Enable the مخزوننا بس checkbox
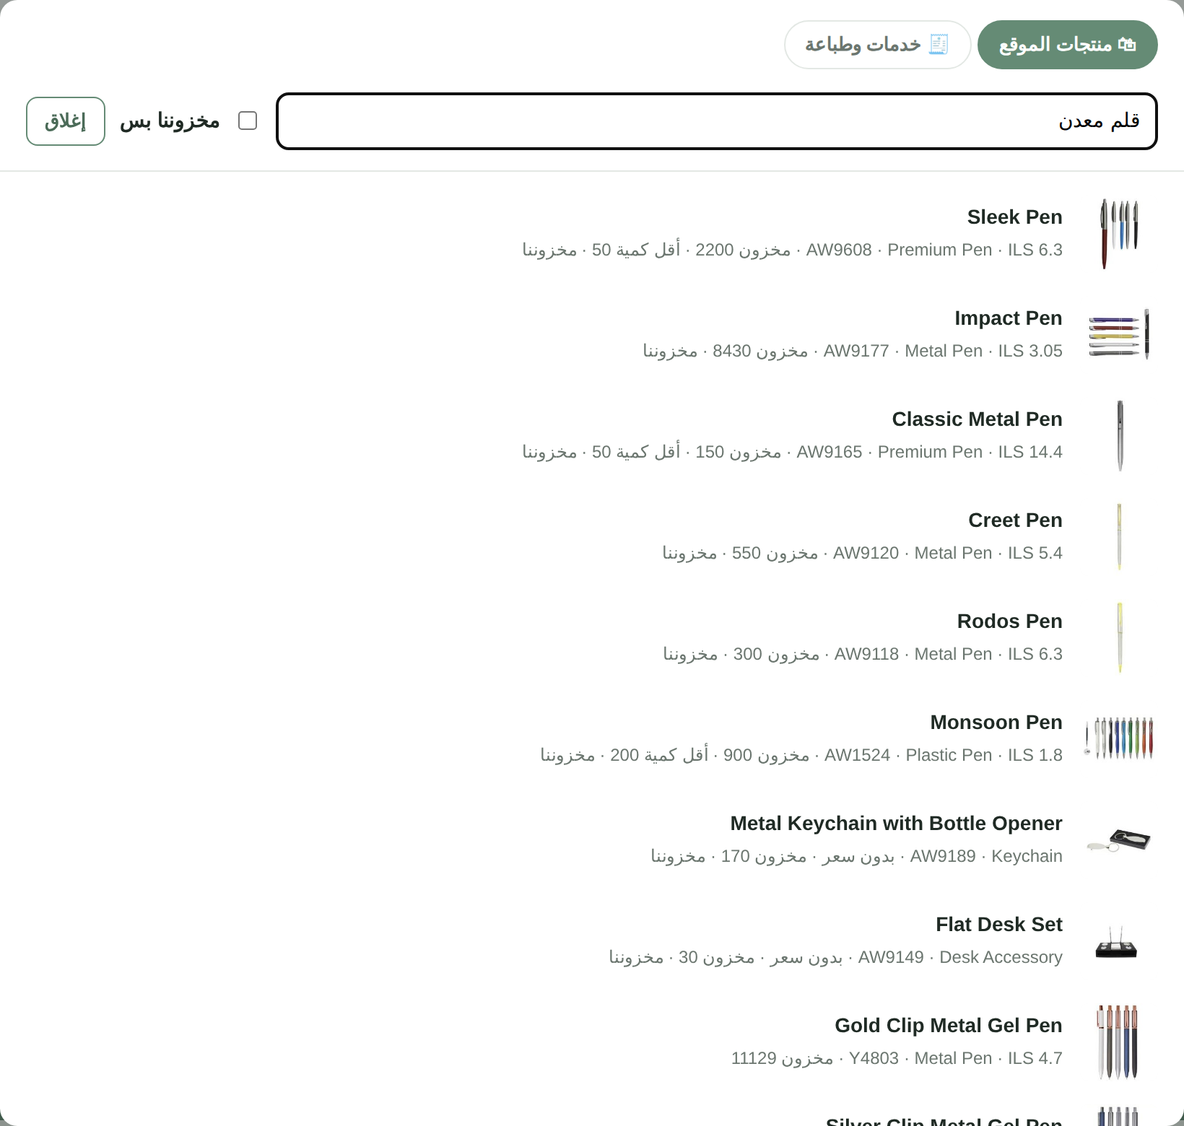 coord(248,121)
